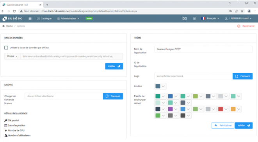This screenshot has height=142, width=258.
Task: Click the tab search chevron icon
Action: (230, 3)
